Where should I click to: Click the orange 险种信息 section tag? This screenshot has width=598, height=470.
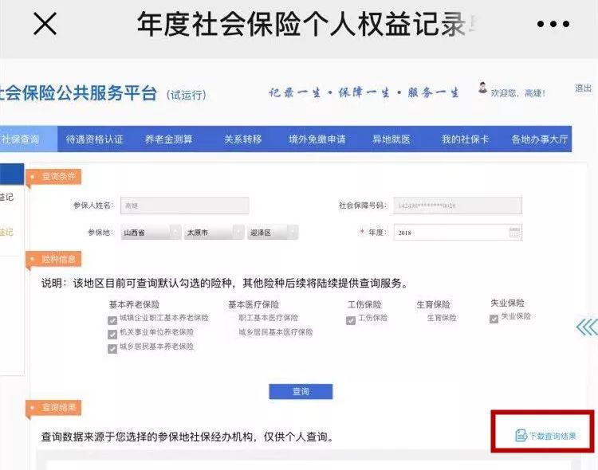click(x=55, y=258)
